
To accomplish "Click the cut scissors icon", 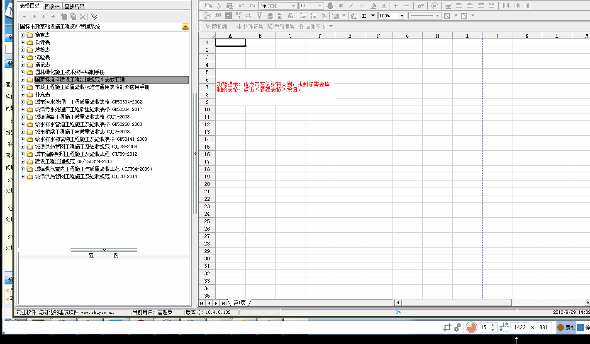I will tap(219, 6).
